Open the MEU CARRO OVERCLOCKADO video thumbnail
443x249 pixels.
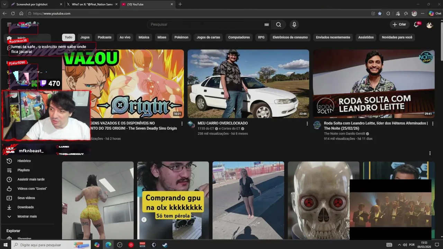[248, 84]
